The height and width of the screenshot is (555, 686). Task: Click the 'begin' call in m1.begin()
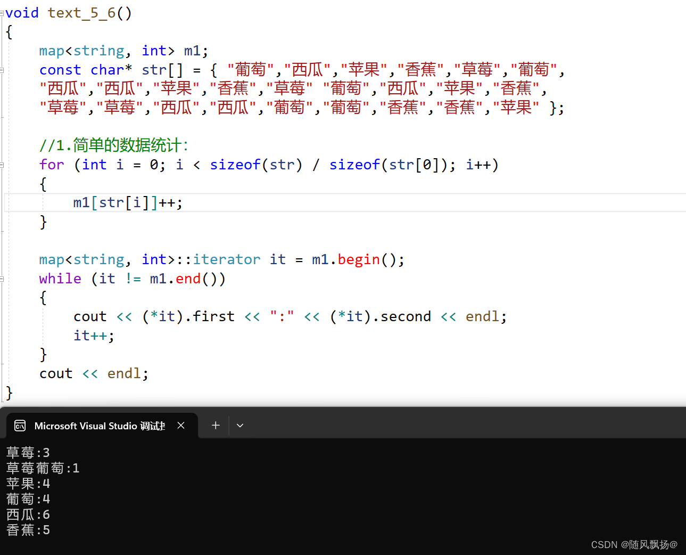pos(359,260)
